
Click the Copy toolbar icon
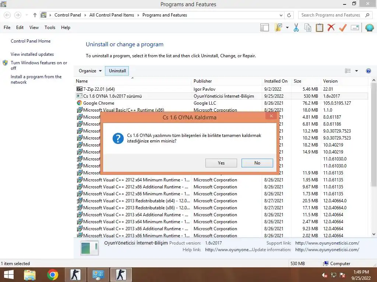coord(308,28)
